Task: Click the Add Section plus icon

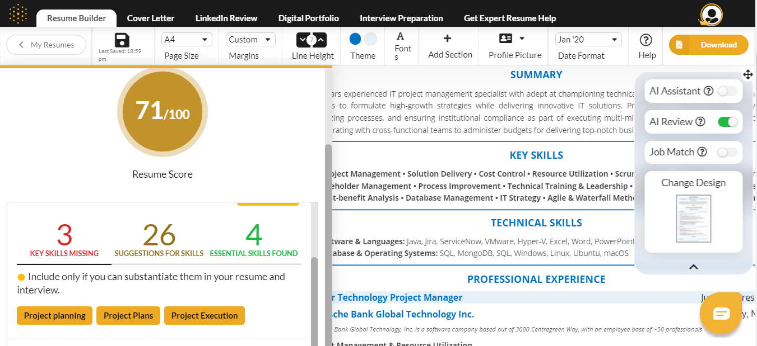Action: [x=447, y=39]
